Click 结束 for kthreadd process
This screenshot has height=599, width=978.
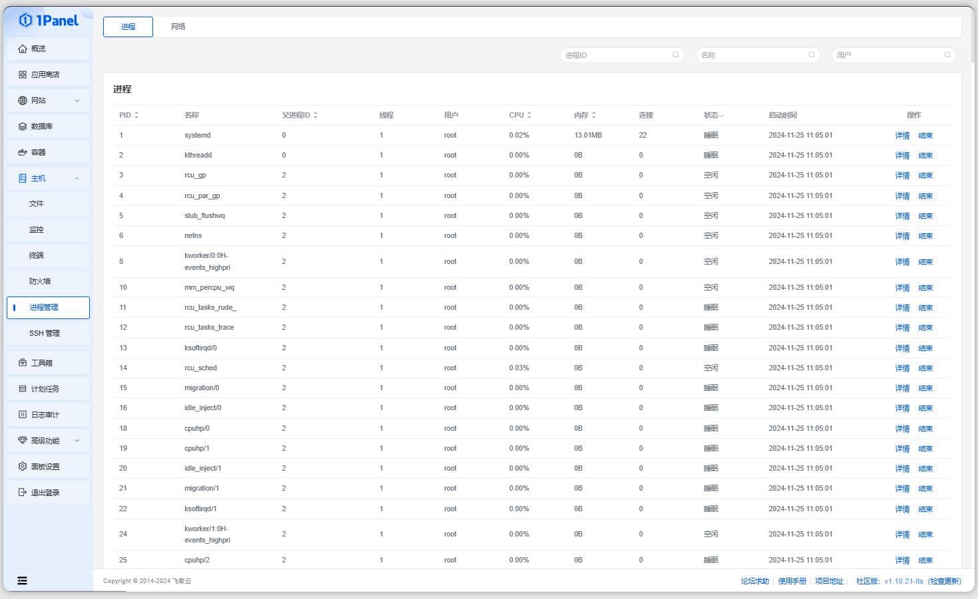925,156
